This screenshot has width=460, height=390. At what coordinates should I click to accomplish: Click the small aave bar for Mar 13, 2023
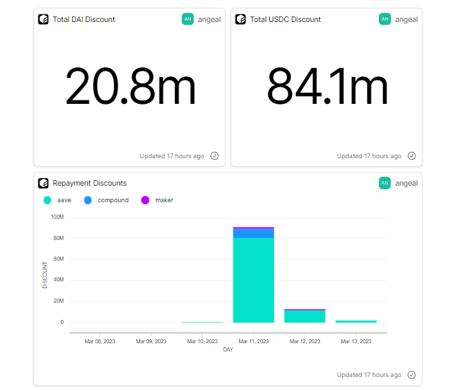tap(356, 321)
